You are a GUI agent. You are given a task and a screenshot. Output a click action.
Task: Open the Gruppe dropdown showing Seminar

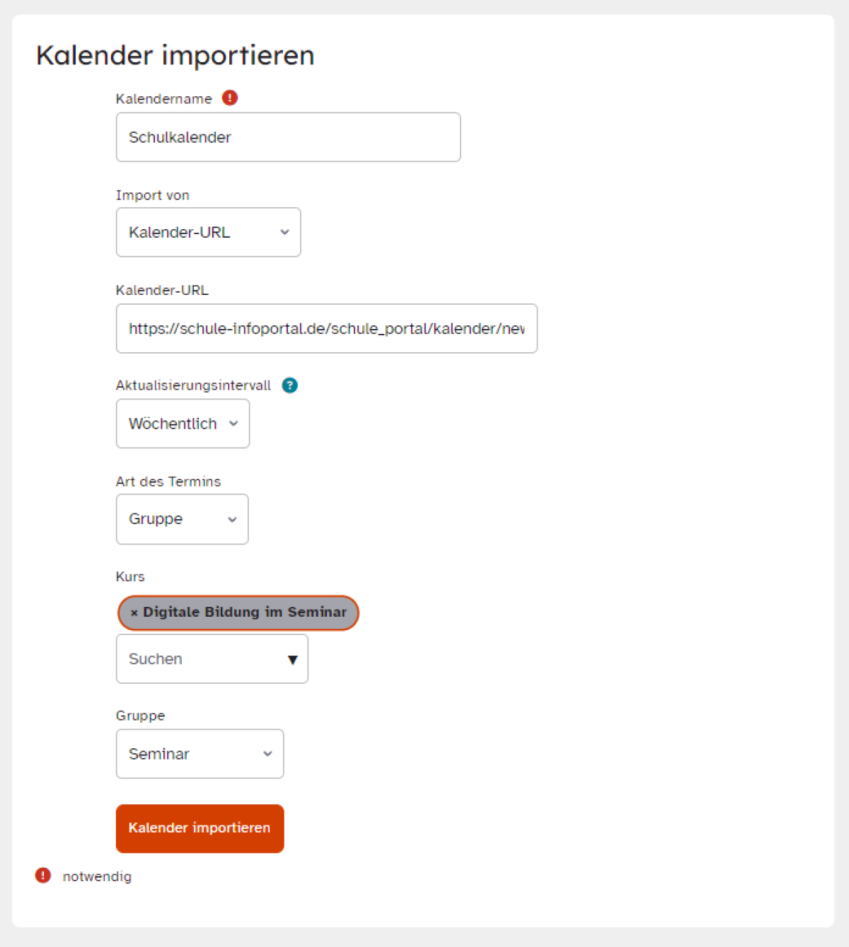(x=200, y=754)
